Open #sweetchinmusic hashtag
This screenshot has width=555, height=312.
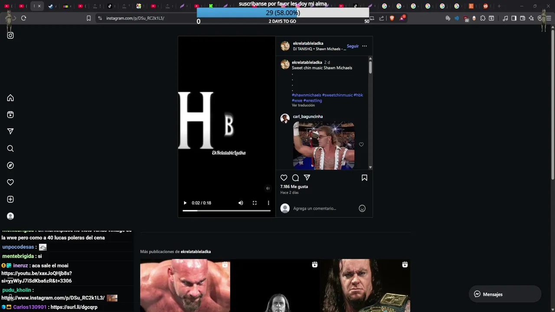[337, 95]
